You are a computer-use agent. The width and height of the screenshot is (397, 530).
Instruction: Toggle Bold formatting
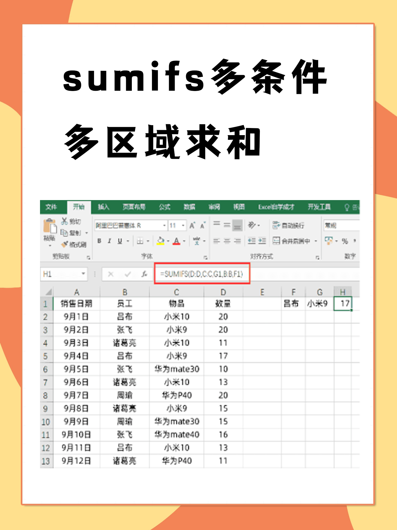tap(99, 241)
